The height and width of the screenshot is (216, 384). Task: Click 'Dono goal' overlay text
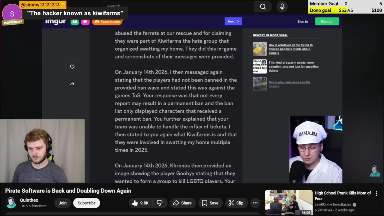(x=320, y=10)
